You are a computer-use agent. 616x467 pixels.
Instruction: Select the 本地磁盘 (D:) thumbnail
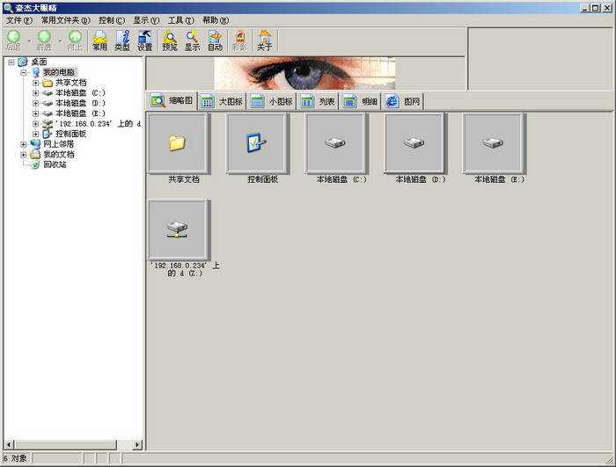point(414,143)
